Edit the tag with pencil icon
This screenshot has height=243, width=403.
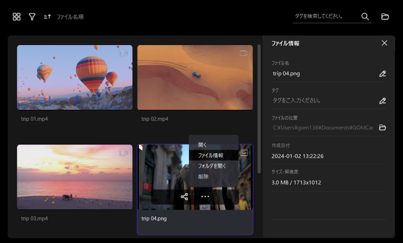pyautogui.click(x=383, y=101)
